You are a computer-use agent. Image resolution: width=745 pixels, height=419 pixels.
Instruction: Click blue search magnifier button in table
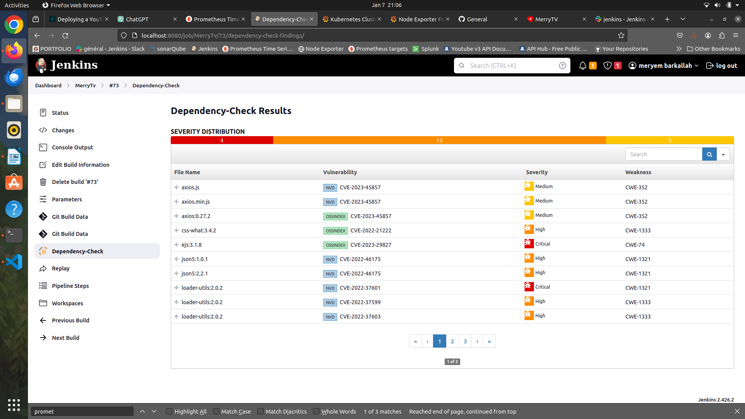click(709, 154)
